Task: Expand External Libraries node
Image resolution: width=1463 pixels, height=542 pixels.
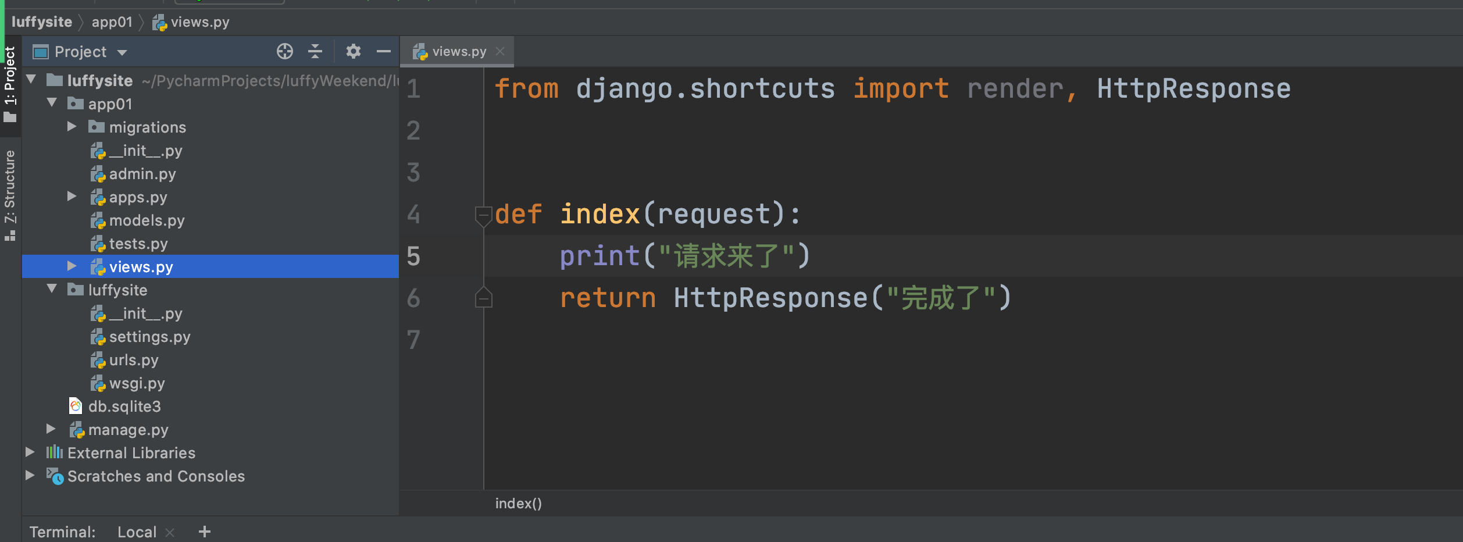Action: tap(30, 452)
